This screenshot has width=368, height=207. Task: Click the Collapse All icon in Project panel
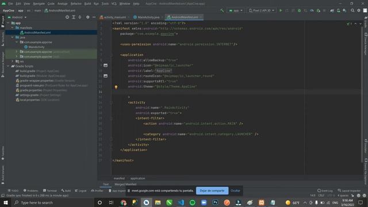click(80, 17)
